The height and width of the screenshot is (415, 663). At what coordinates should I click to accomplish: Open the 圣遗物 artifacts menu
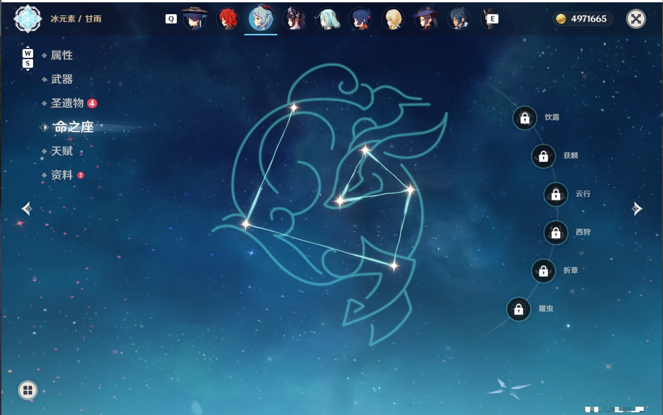coord(67,103)
